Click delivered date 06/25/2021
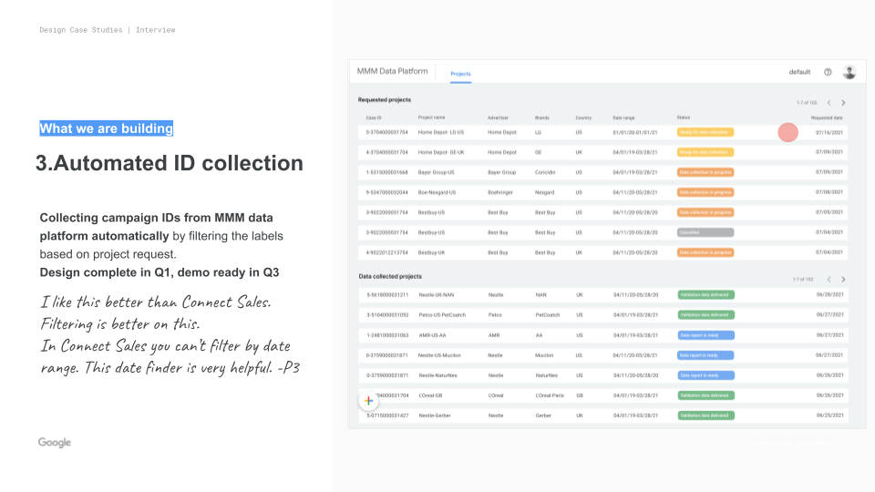 point(829,415)
